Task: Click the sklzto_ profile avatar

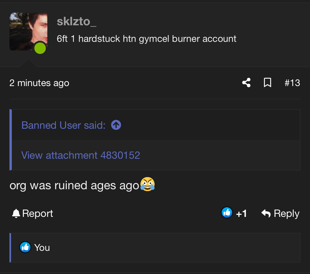Action: [28, 31]
